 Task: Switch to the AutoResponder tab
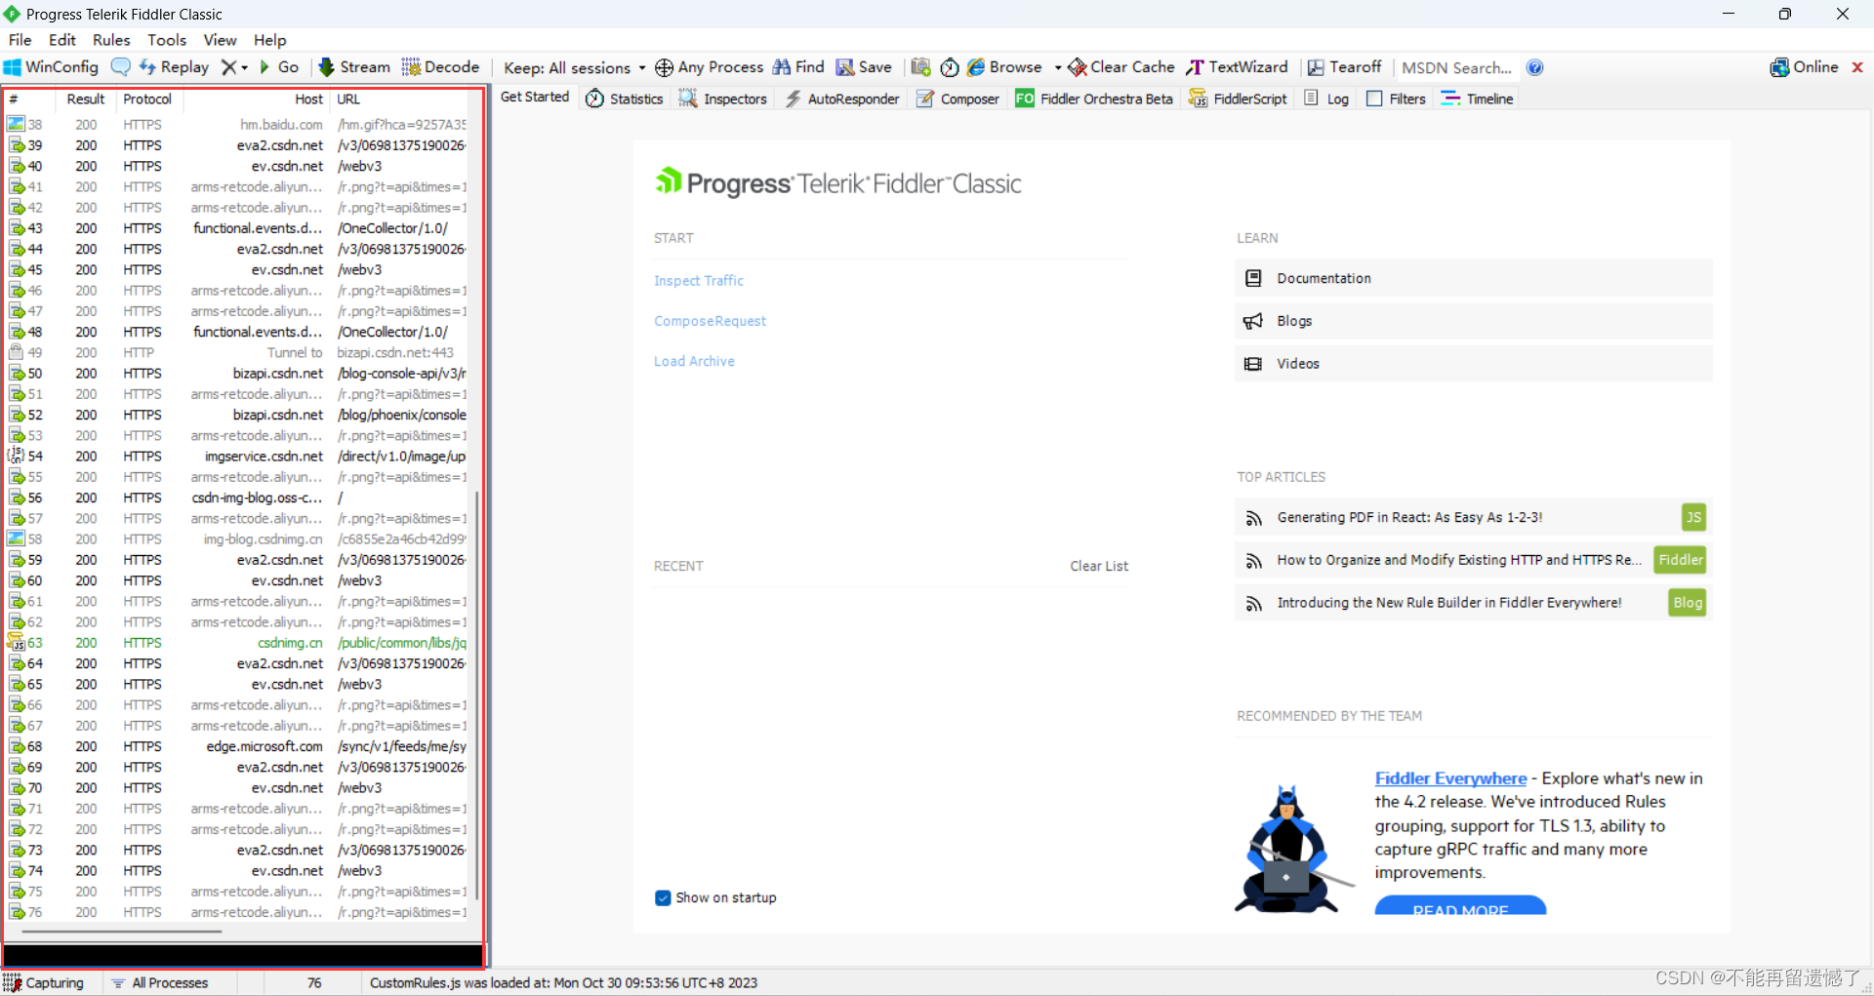click(x=841, y=99)
